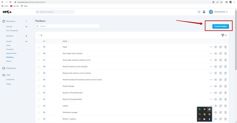Open the table filter funnel icon
This screenshot has width=237, height=123.
pyautogui.click(x=223, y=35)
